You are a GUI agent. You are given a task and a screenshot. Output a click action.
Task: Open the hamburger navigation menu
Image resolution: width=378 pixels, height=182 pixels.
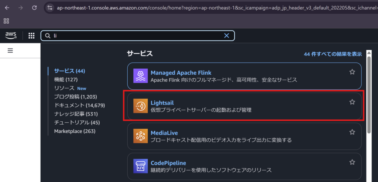(x=10, y=50)
